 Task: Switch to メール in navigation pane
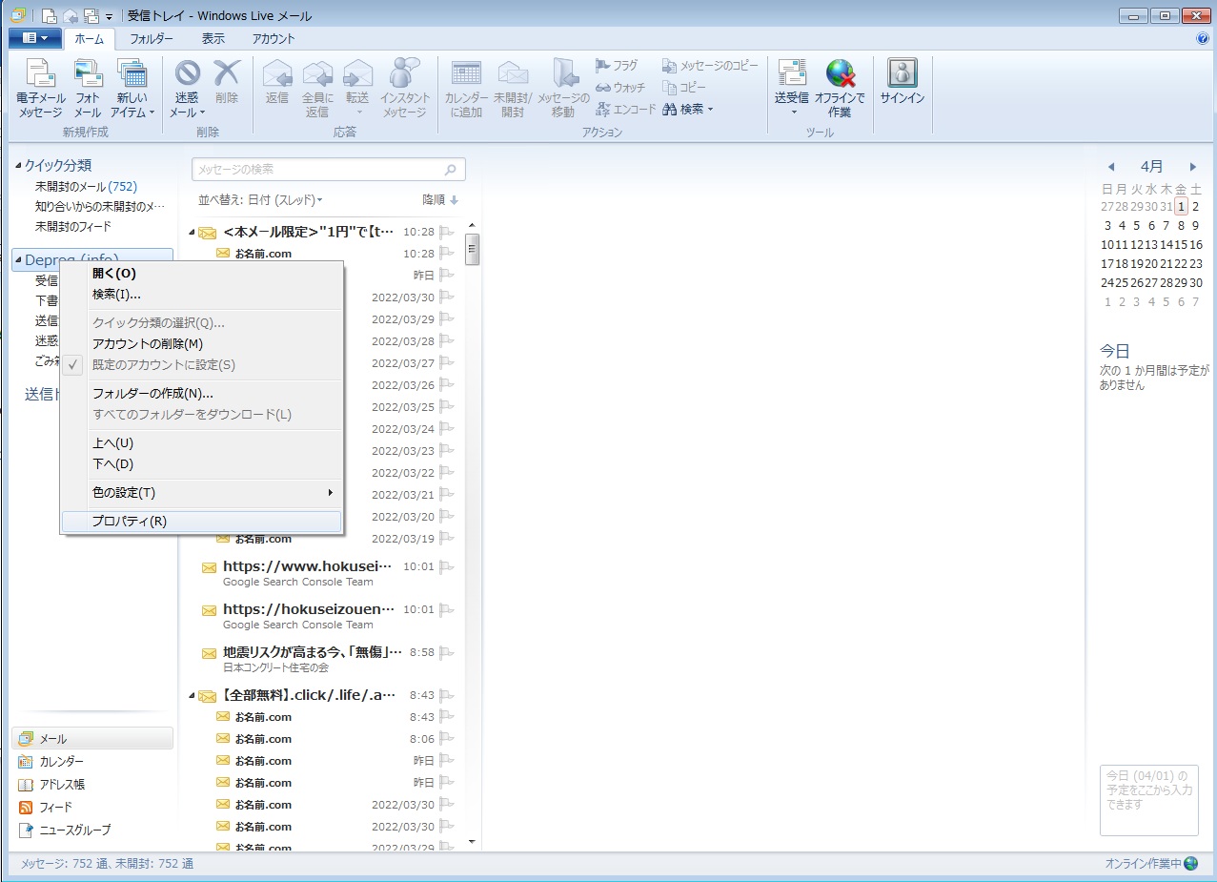click(x=92, y=739)
